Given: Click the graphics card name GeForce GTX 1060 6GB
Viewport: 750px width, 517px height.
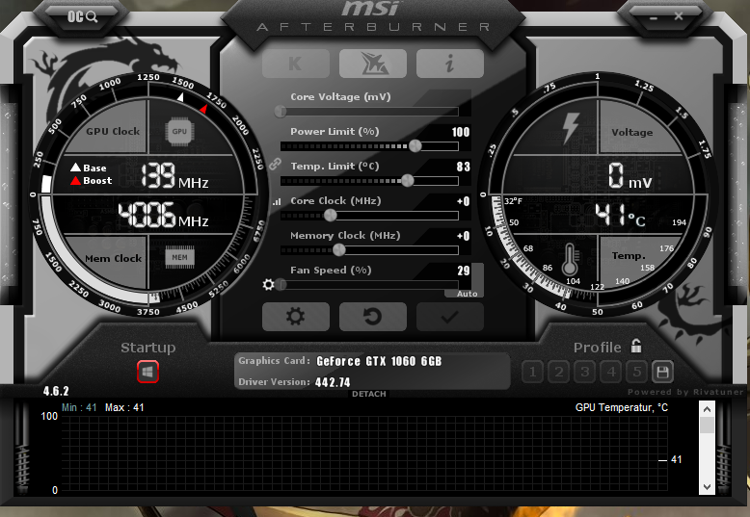Looking at the screenshot, I should pyautogui.click(x=379, y=361).
